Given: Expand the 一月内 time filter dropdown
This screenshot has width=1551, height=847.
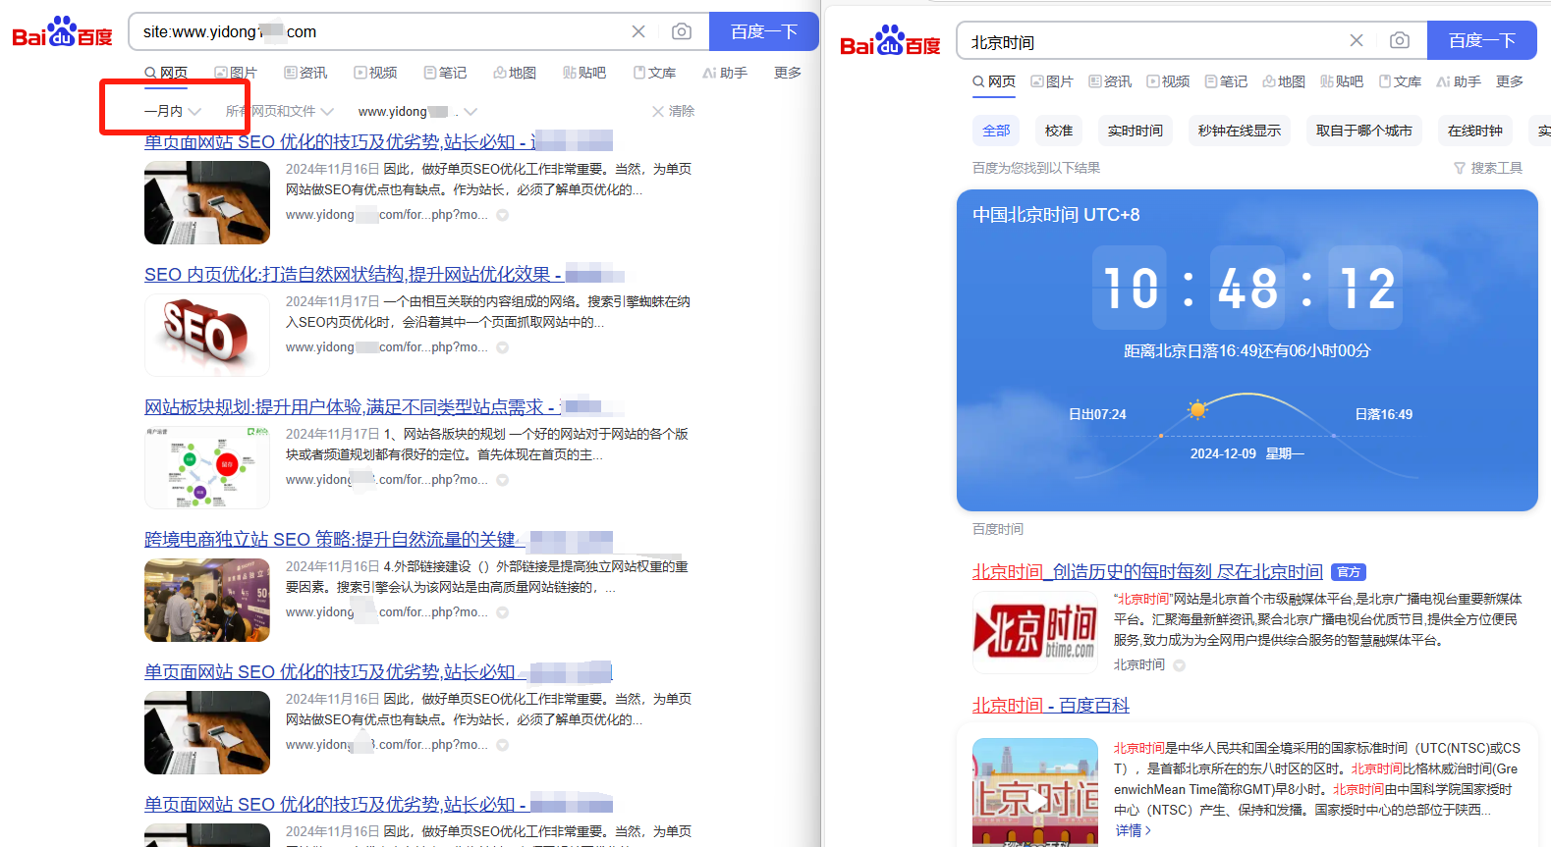Looking at the screenshot, I should [x=173, y=111].
